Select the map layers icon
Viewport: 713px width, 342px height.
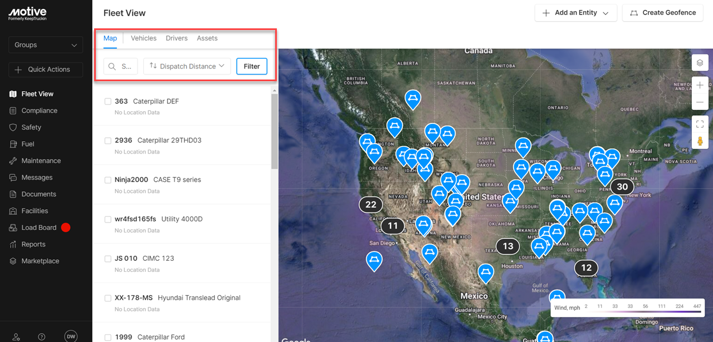(x=700, y=62)
